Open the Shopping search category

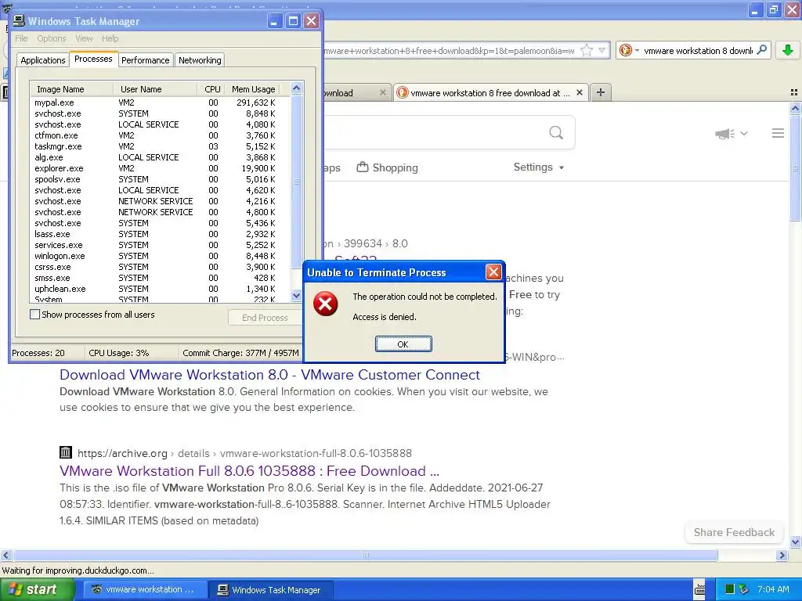pyautogui.click(x=387, y=167)
